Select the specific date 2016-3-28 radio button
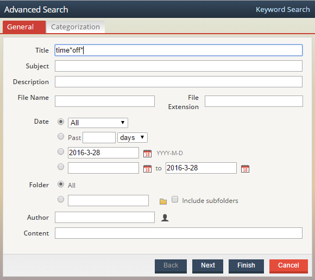The width and height of the screenshot is (315, 280). (x=61, y=151)
